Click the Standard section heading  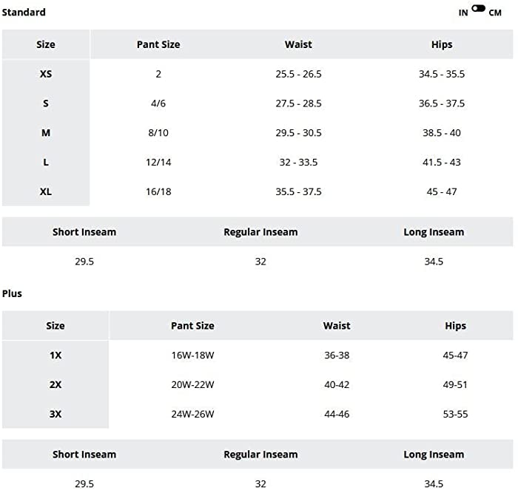click(24, 13)
